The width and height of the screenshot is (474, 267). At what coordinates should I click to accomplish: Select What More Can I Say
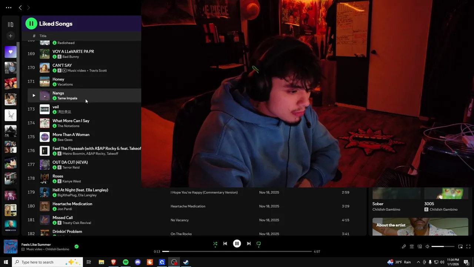click(x=71, y=121)
